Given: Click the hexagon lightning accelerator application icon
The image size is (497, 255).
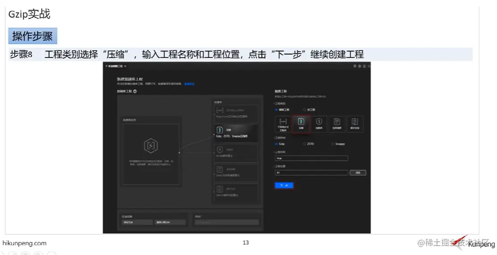Looking at the screenshot, I should [x=151, y=146].
